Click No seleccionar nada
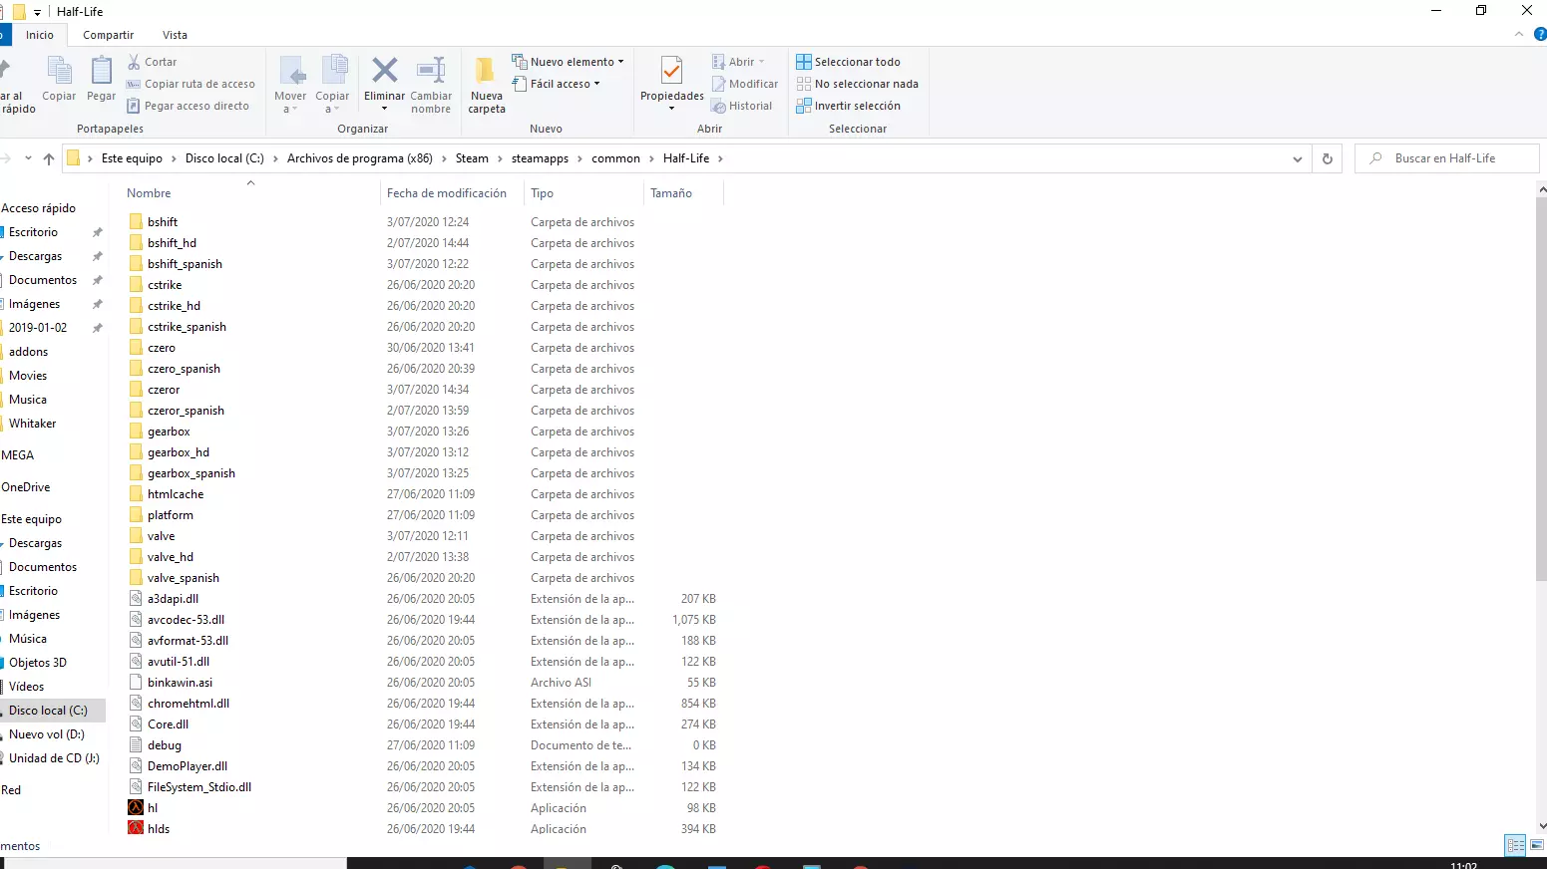Viewport: 1547px width, 869px height. [857, 84]
